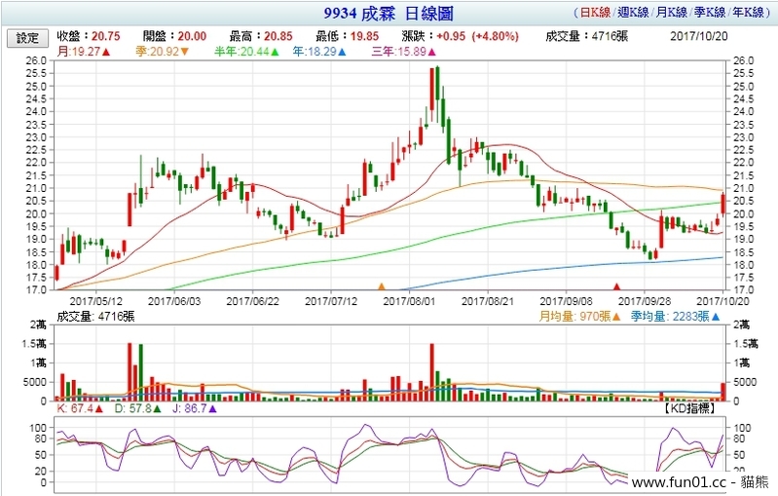Click the 三年 15.89 moving average label

(x=404, y=52)
